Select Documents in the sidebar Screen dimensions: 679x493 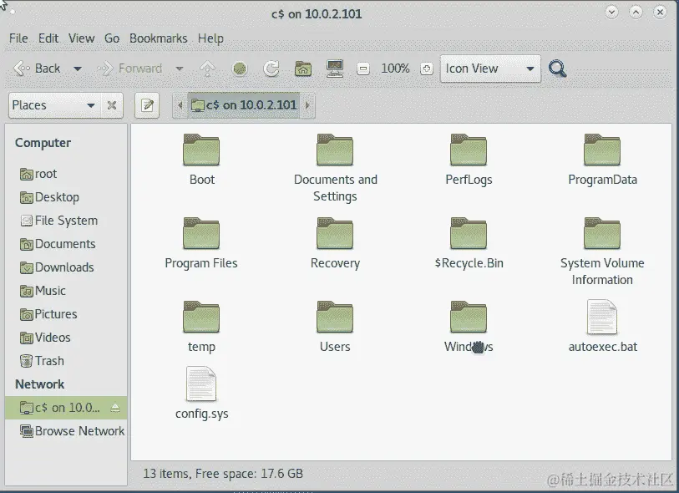(x=66, y=244)
